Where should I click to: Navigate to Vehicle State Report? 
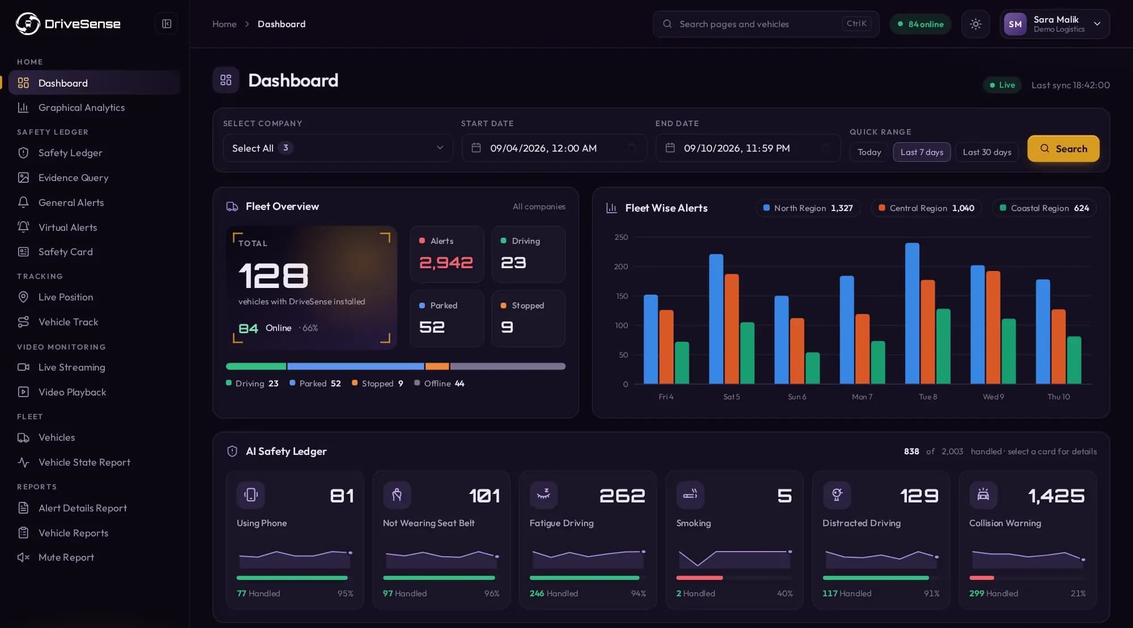click(94, 462)
